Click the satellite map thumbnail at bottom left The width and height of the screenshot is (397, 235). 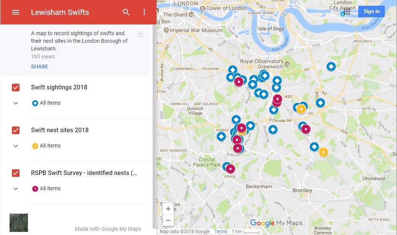point(18,222)
